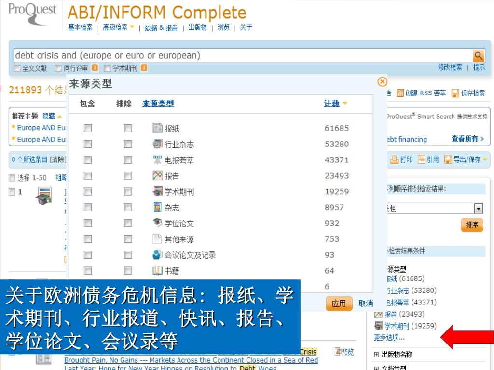Click the 预览 preview icon
494x370 pixels.
(x=338, y=351)
